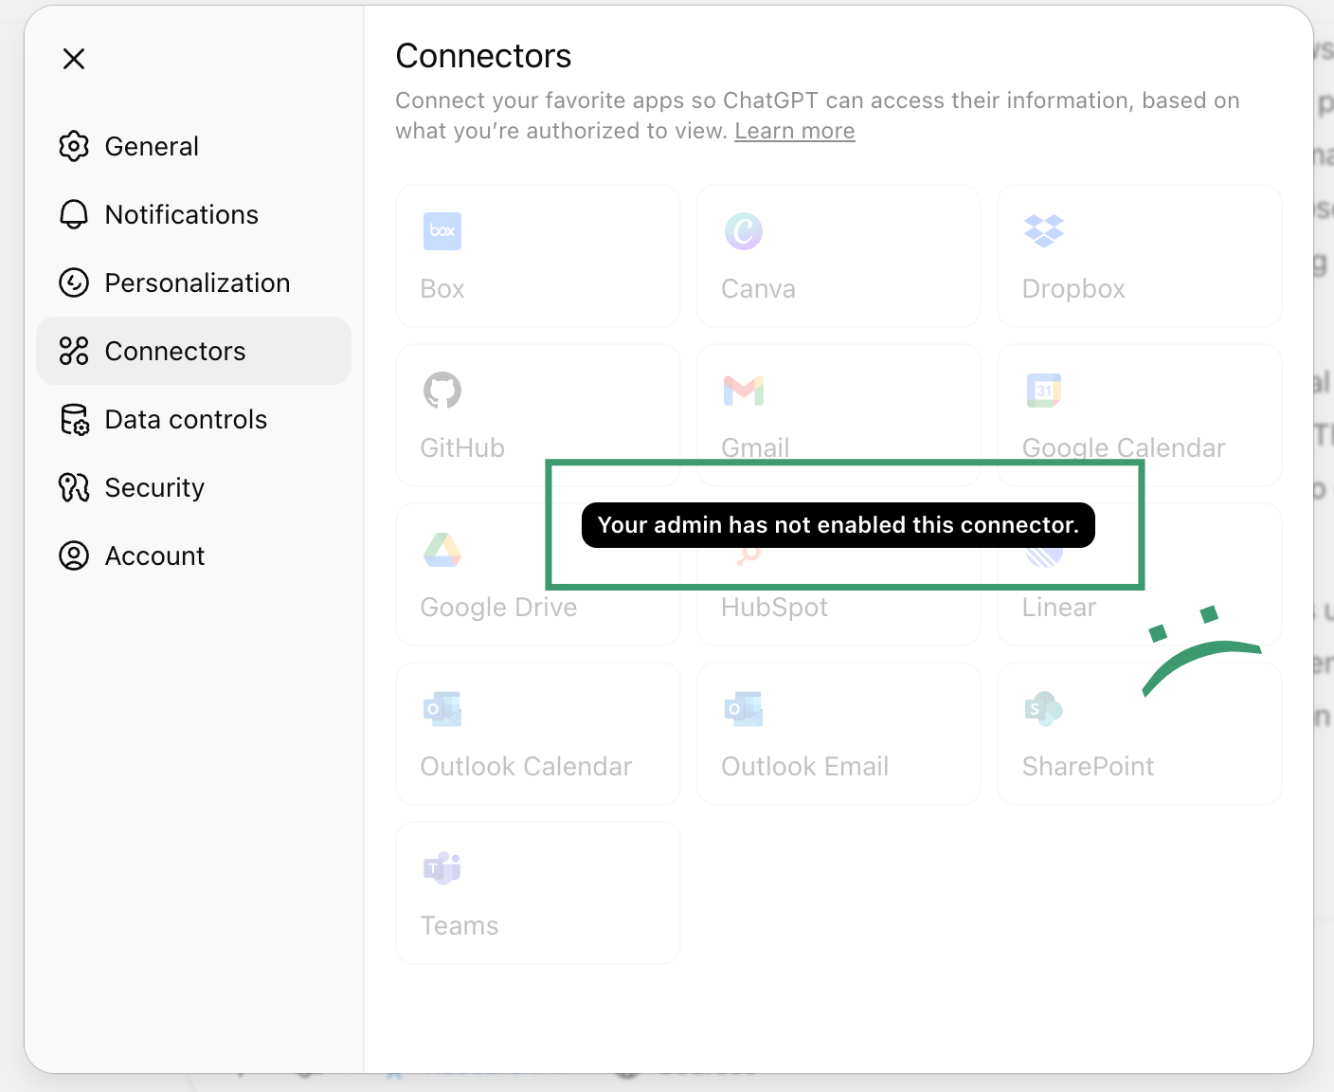
Task: Open Notifications settings tab
Action: [x=182, y=214]
